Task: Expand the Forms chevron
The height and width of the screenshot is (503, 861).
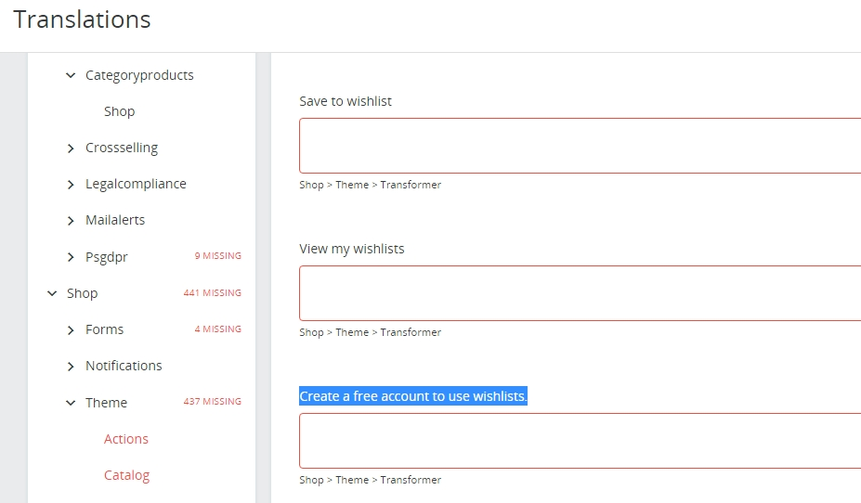Action: pos(71,329)
